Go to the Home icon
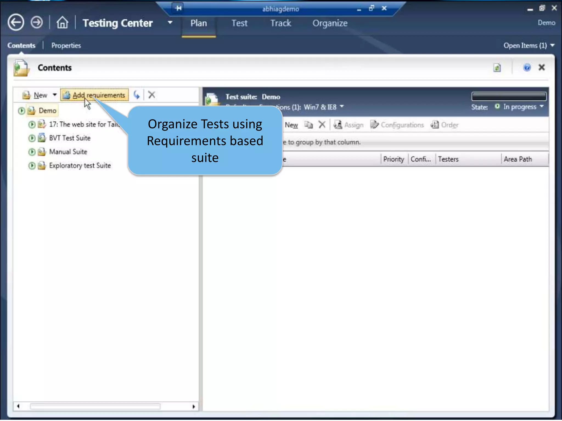562x421 pixels. click(62, 22)
